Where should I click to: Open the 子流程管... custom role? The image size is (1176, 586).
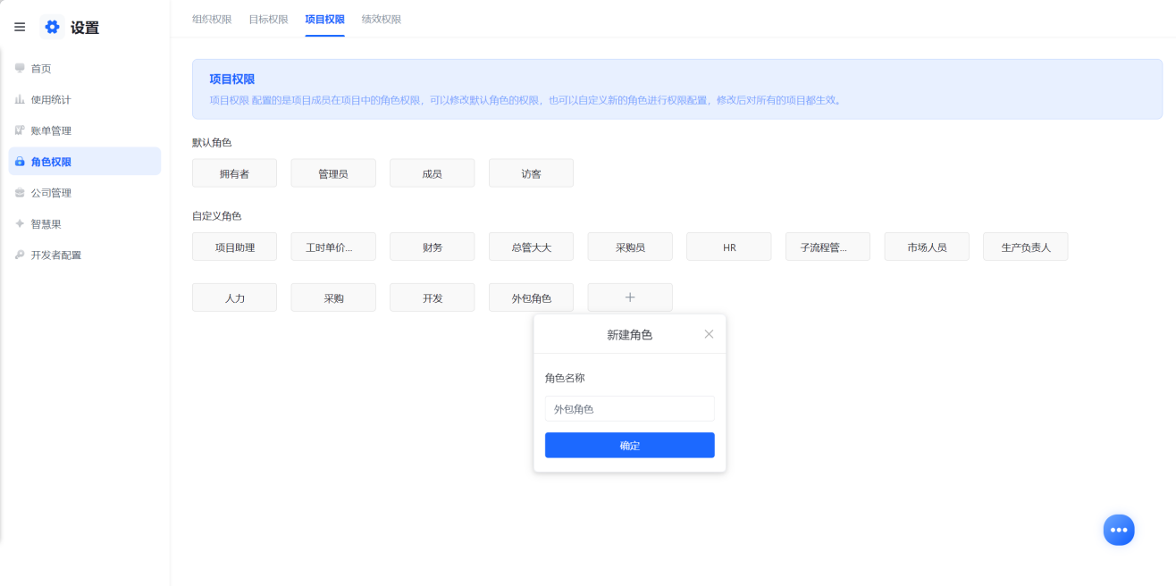tap(827, 247)
